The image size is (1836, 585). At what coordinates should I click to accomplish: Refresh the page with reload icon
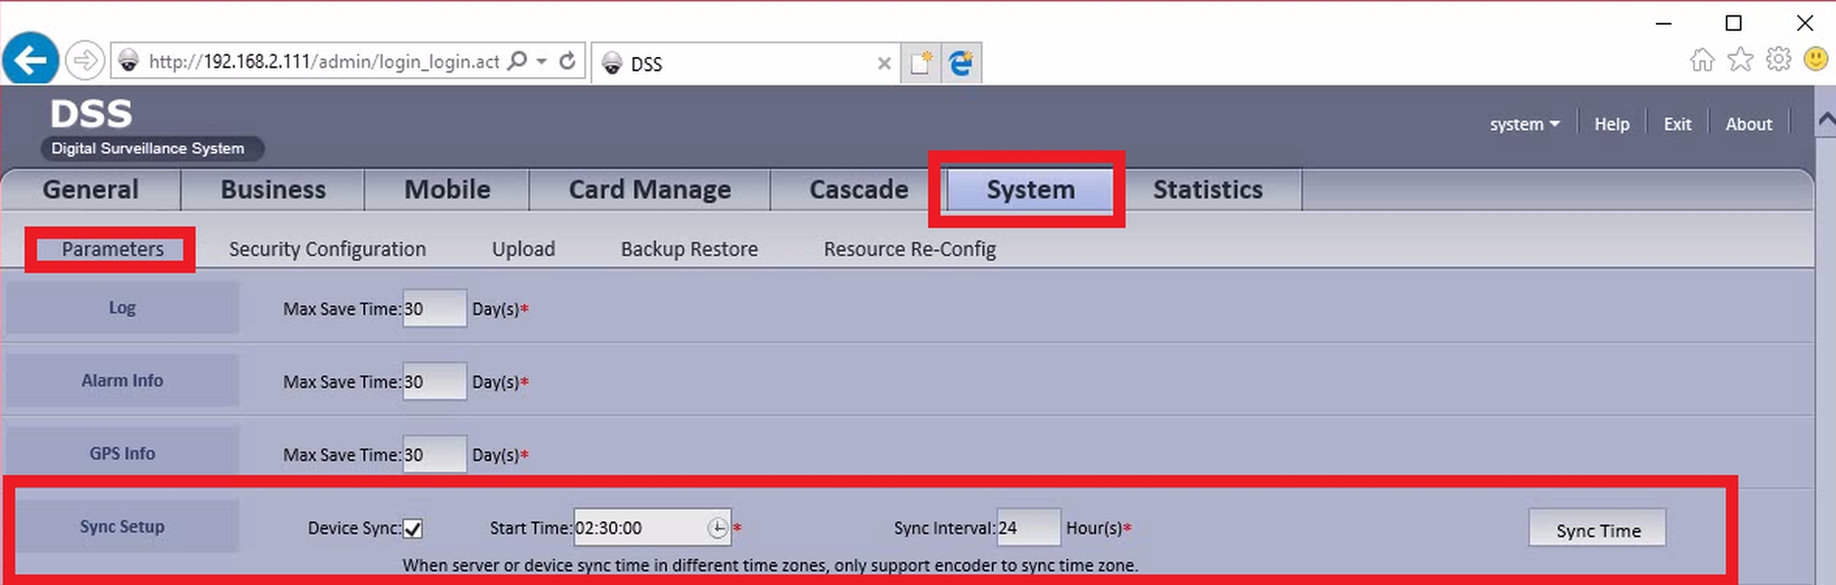click(567, 61)
